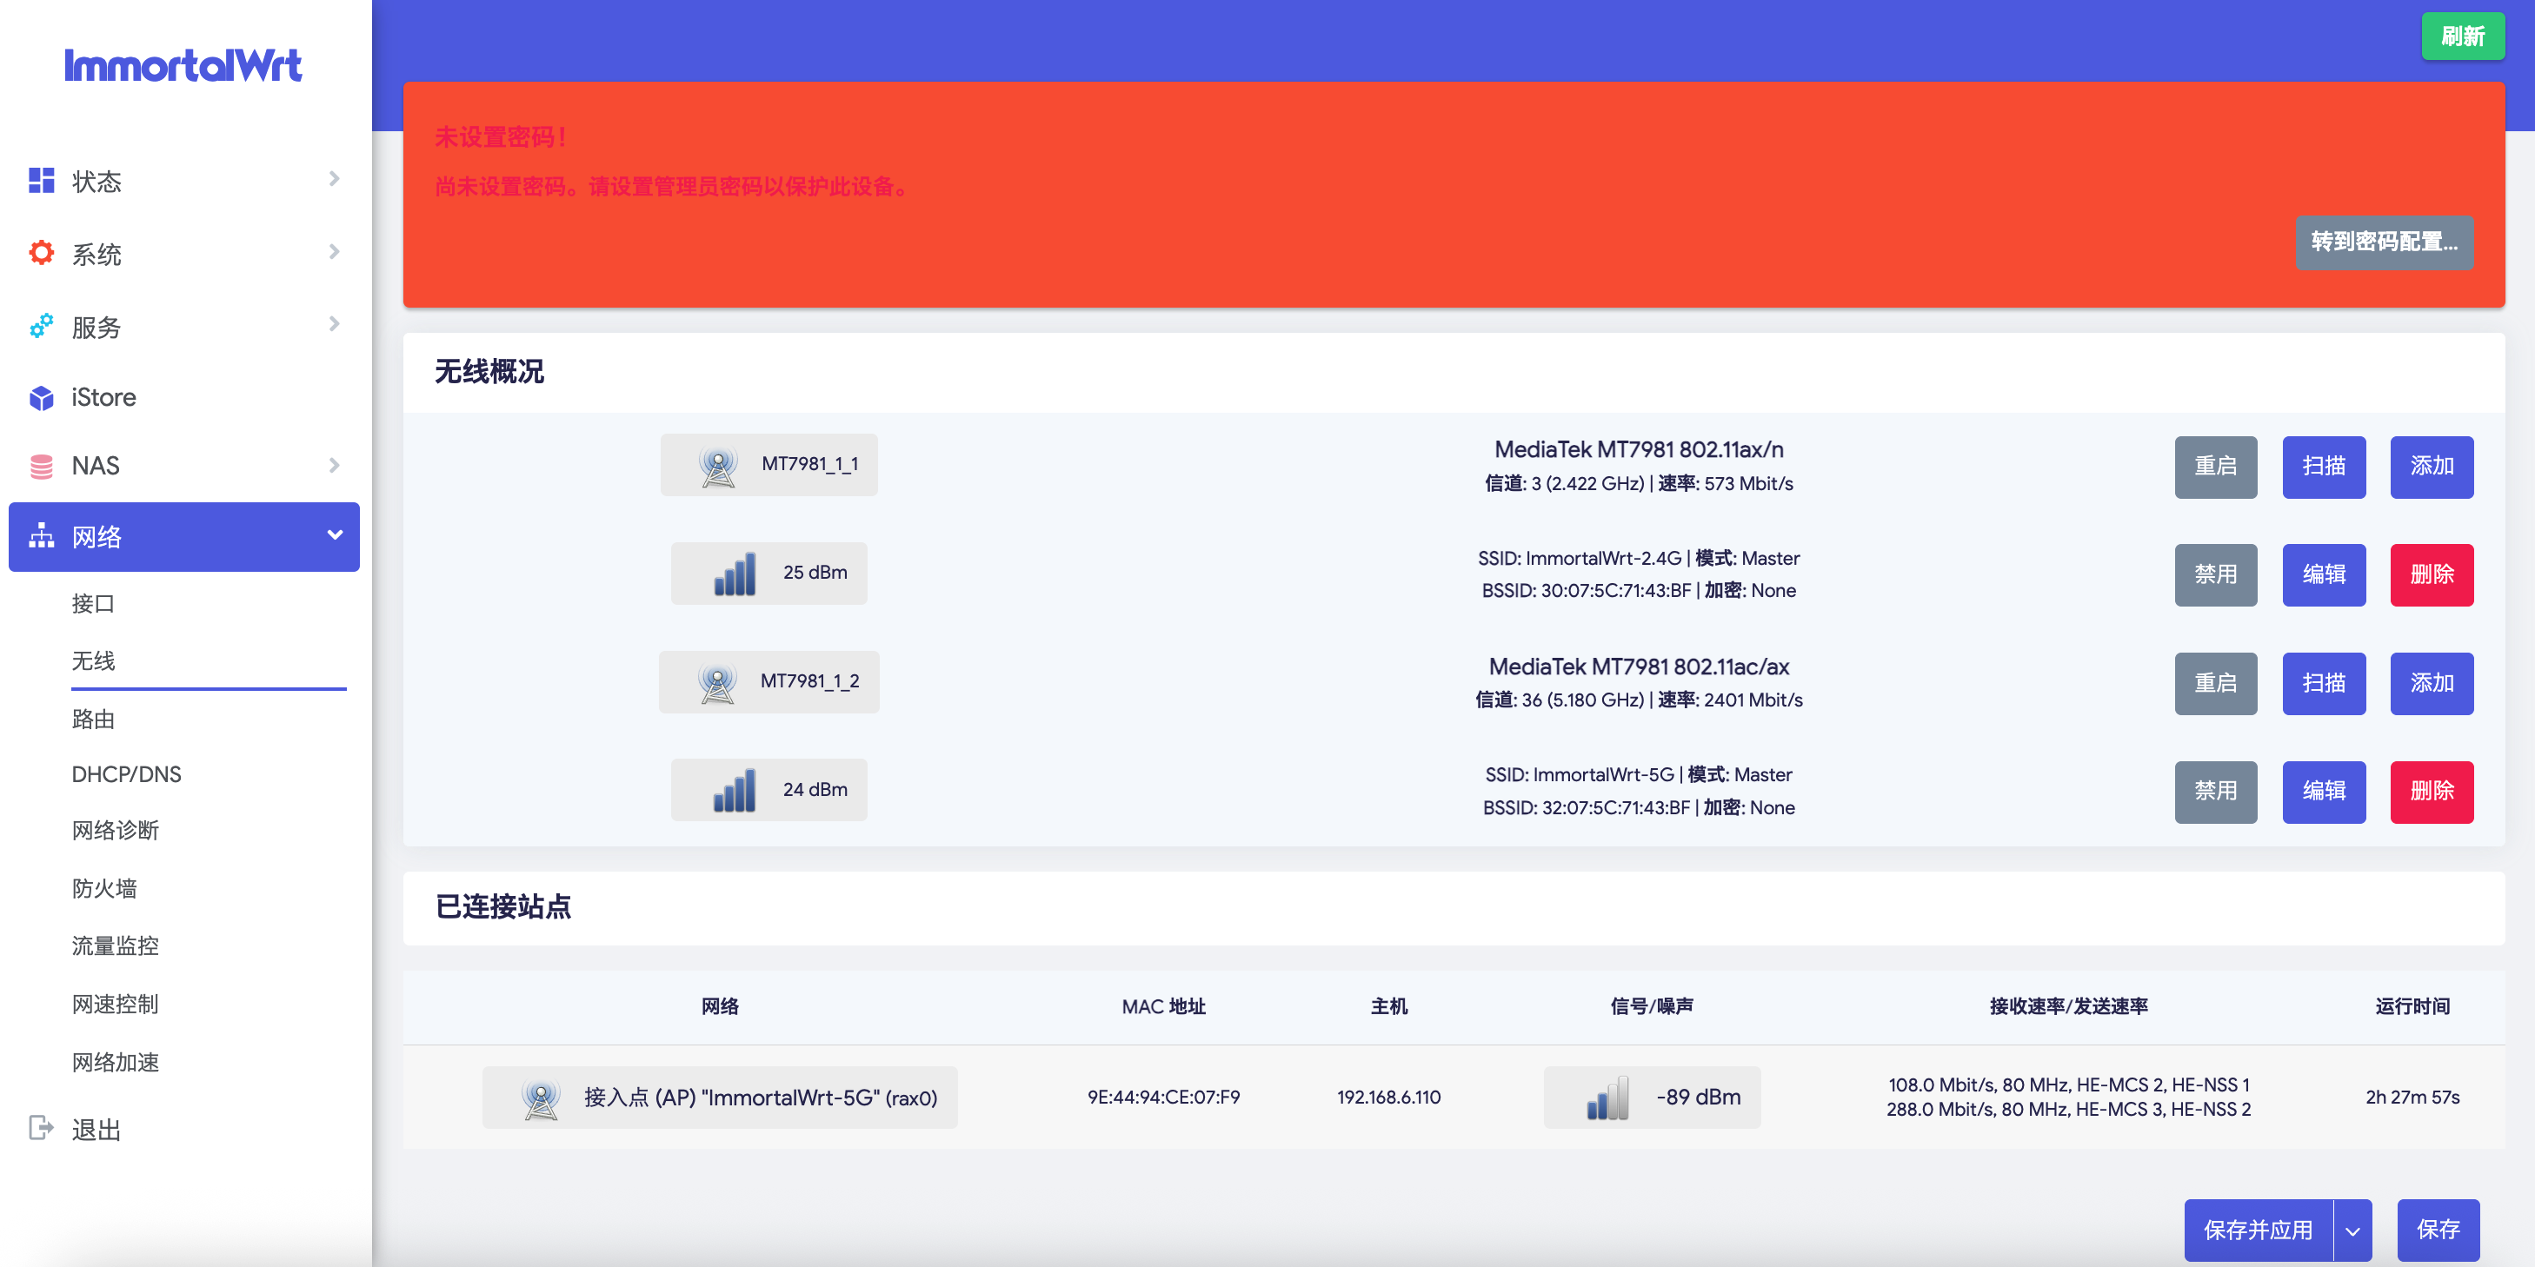
Task: Expand the 服务 menu chevron
Action: (x=335, y=323)
